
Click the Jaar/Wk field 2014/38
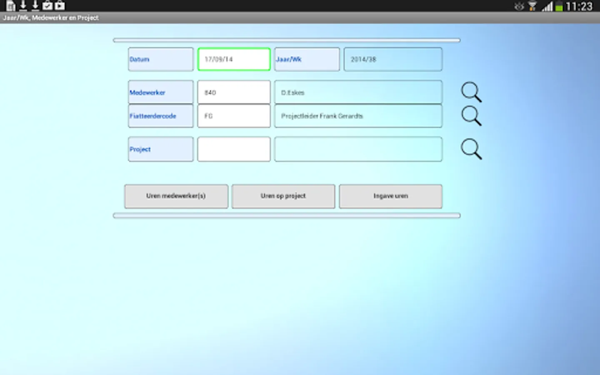(393, 59)
